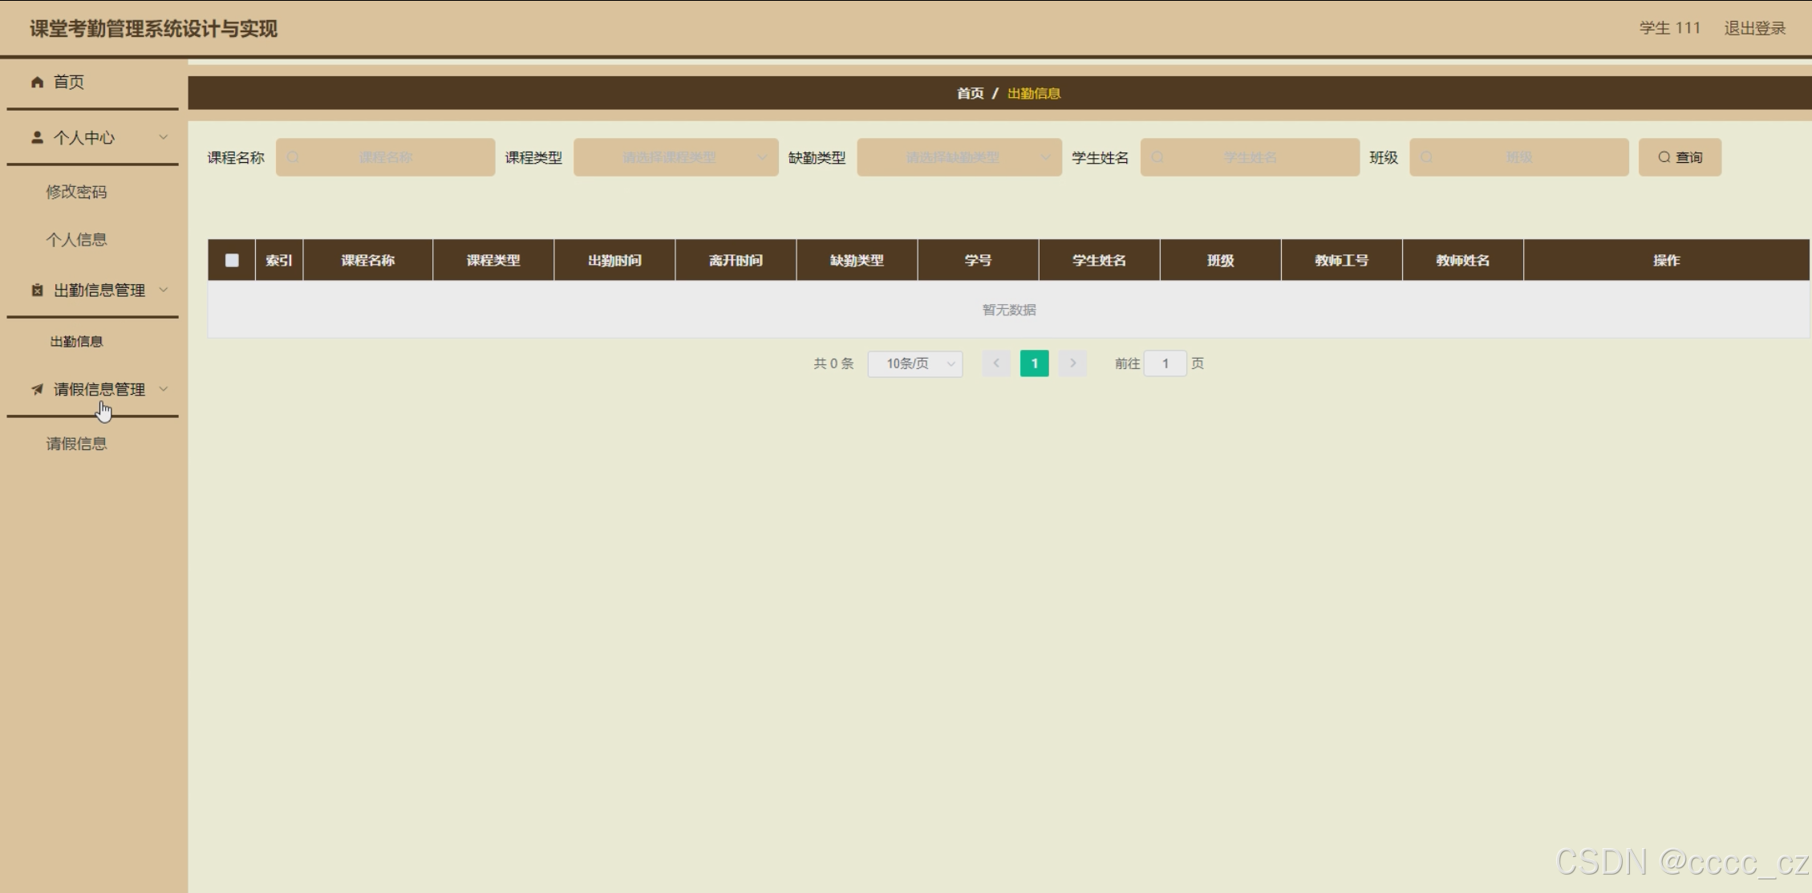
Task: Click the previous page arrow in pagination
Action: pos(995,363)
